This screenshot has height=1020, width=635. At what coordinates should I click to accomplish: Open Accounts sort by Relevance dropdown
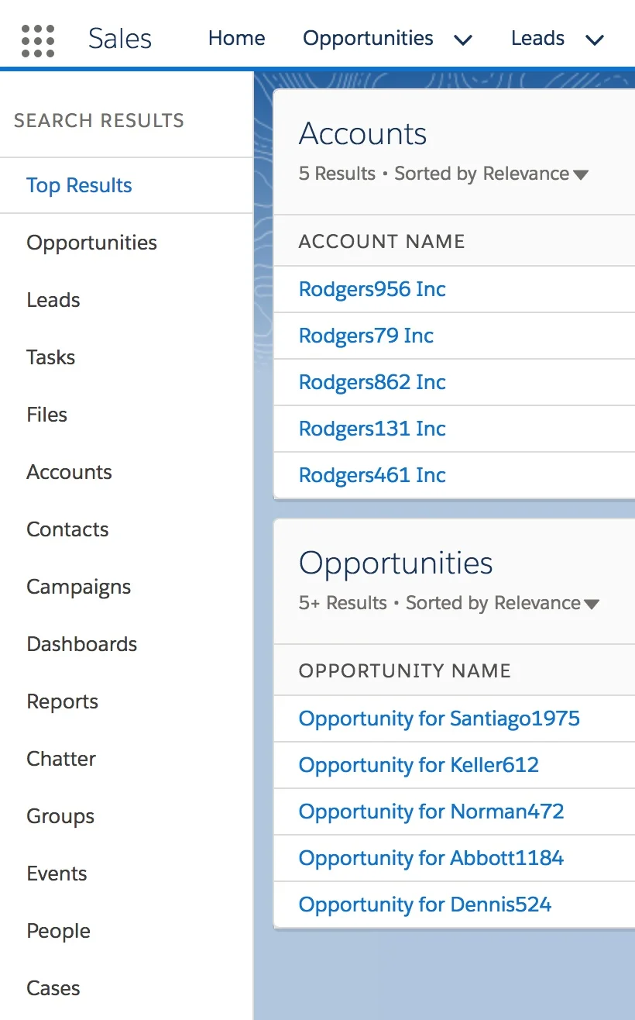coord(491,174)
